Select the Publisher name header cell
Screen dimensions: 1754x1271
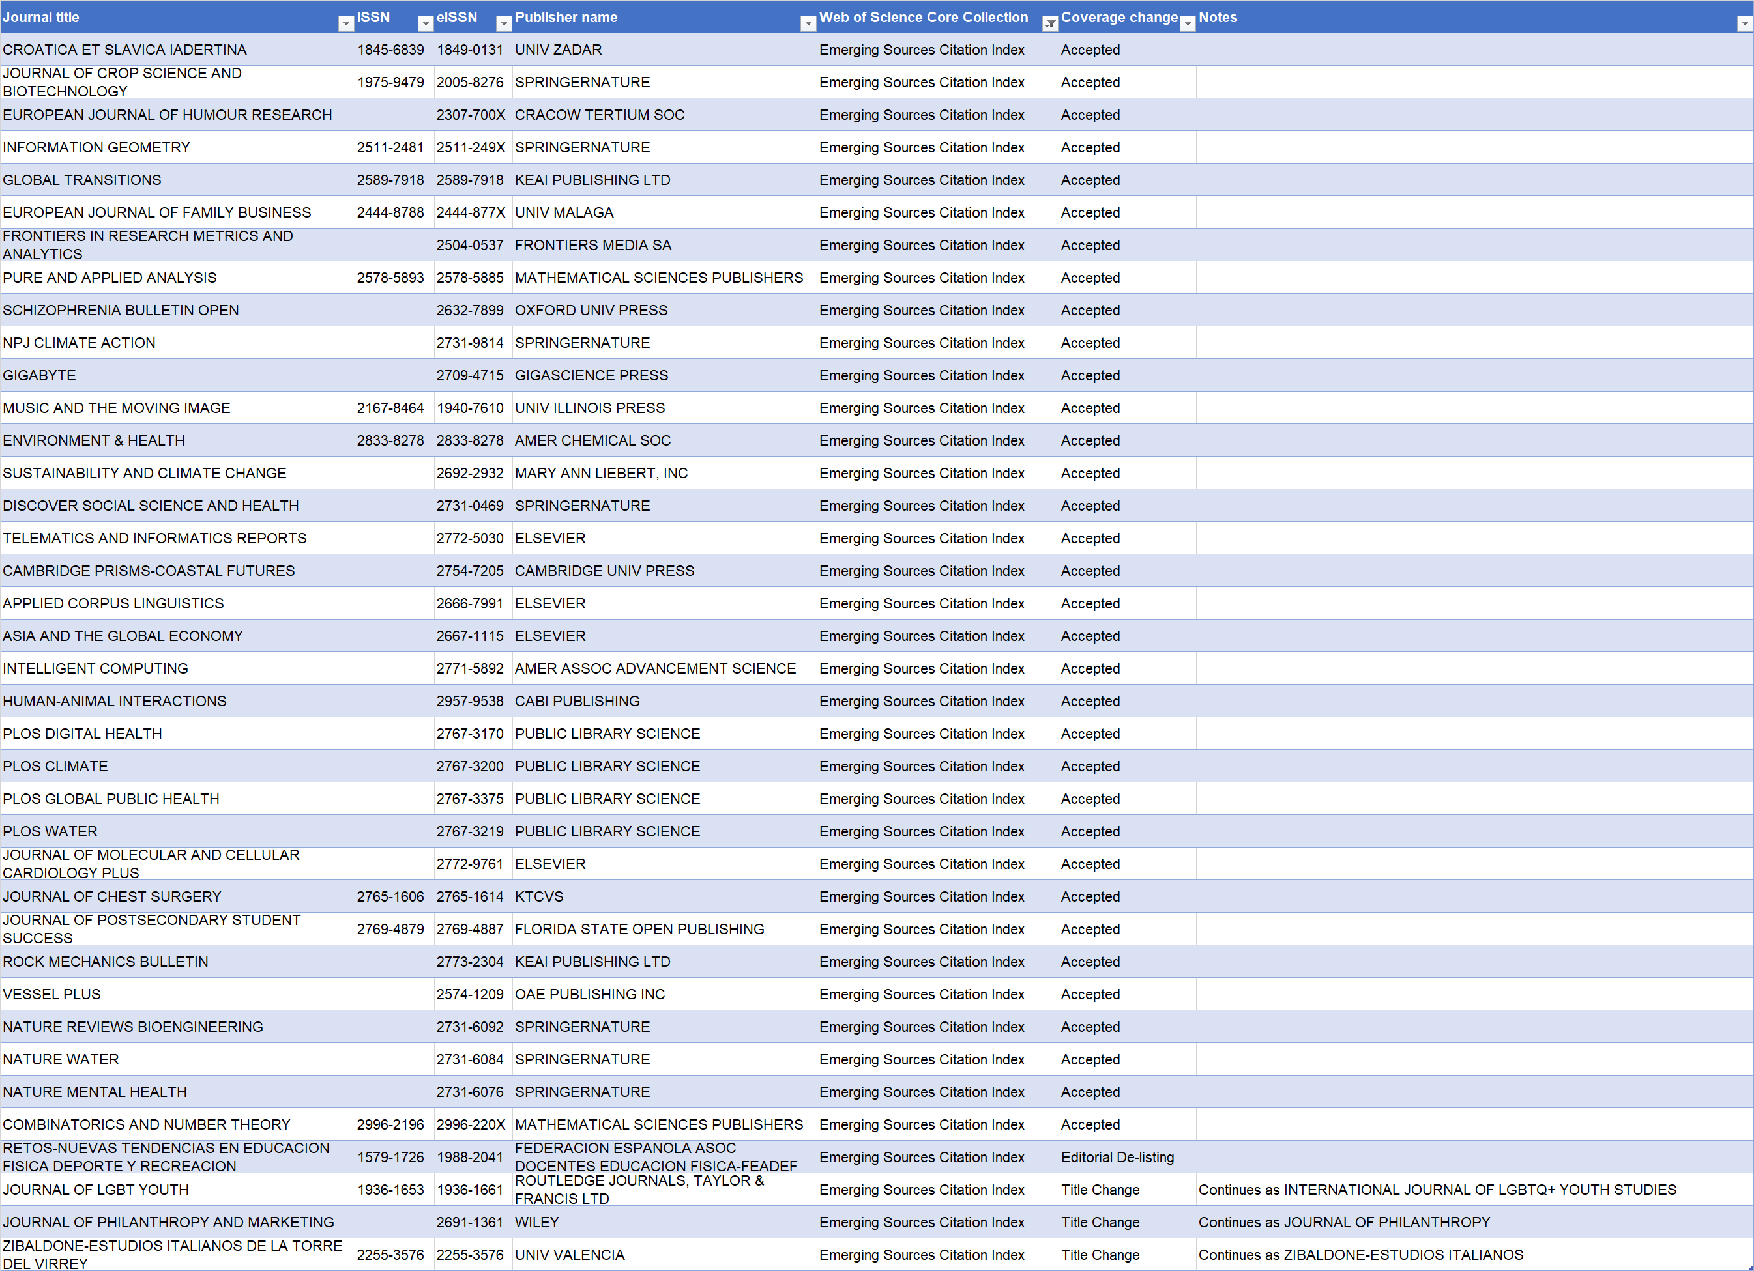(x=664, y=17)
